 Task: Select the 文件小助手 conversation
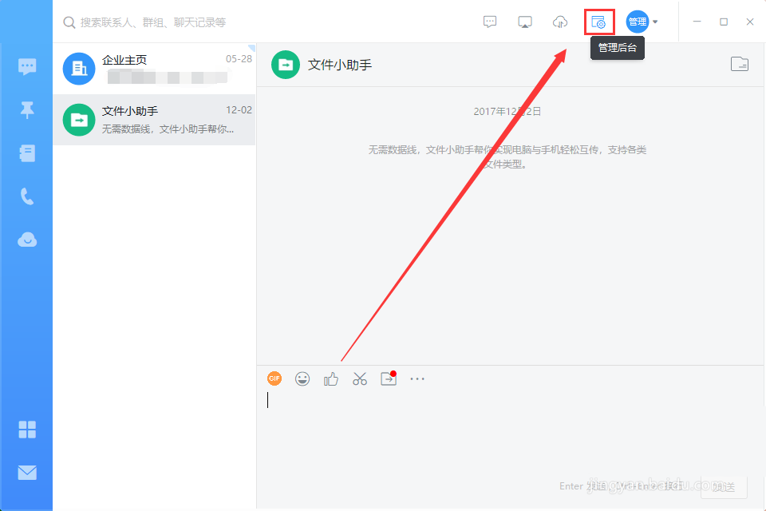154,120
